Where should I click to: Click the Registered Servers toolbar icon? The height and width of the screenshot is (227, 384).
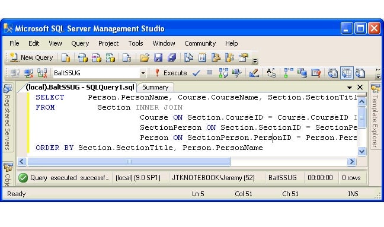point(188,58)
